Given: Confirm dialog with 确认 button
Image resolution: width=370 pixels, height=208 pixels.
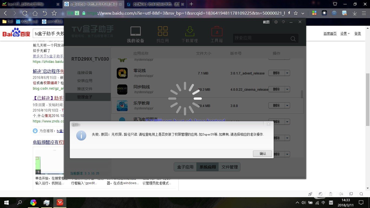Looking at the screenshot, I should click(x=263, y=154).
